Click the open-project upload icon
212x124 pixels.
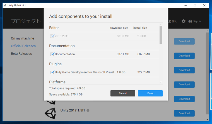[170, 21]
